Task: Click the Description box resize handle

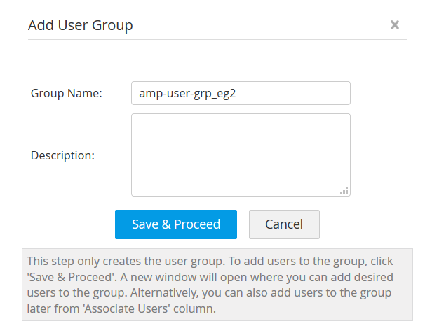Action: (344, 190)
